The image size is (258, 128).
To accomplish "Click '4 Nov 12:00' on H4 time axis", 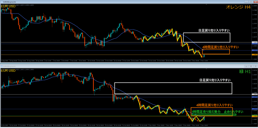I will [204, 61].
